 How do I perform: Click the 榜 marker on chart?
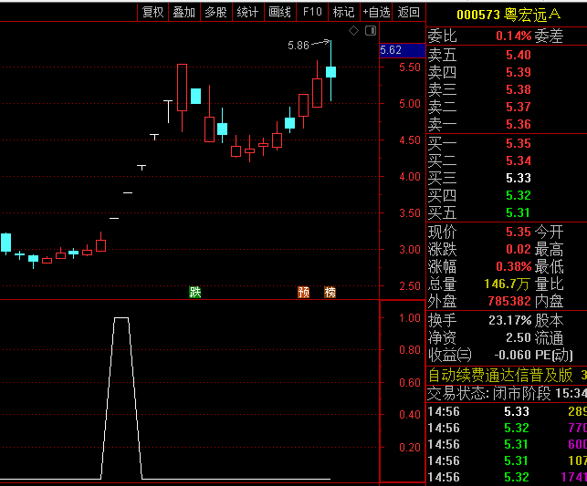[x=330, y=292]
